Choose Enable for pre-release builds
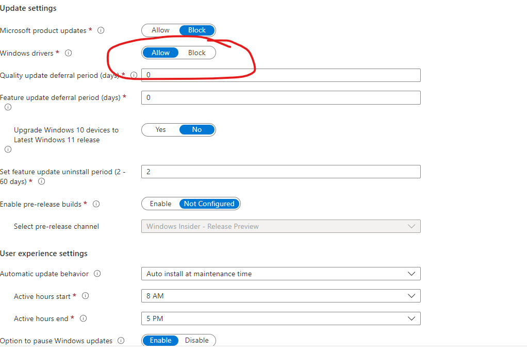The height and width of the screenshot is (353, 527). click(x=160, y=204)
